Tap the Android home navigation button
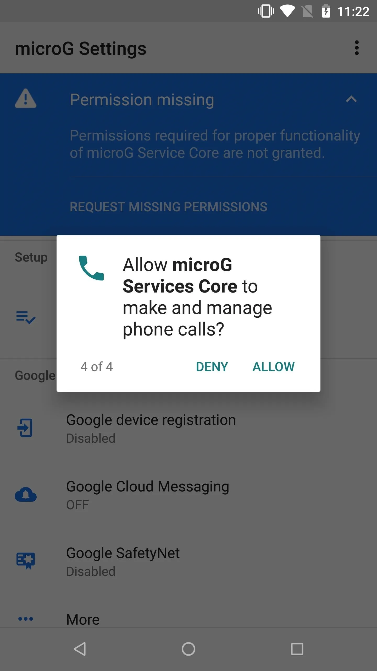 188,649
